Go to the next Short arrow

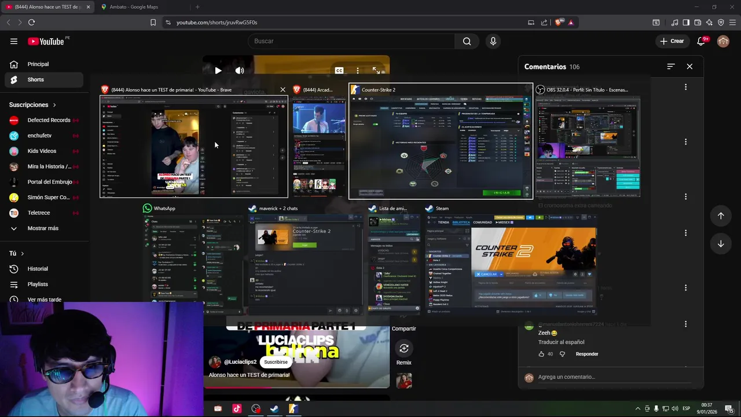[721, 244]
